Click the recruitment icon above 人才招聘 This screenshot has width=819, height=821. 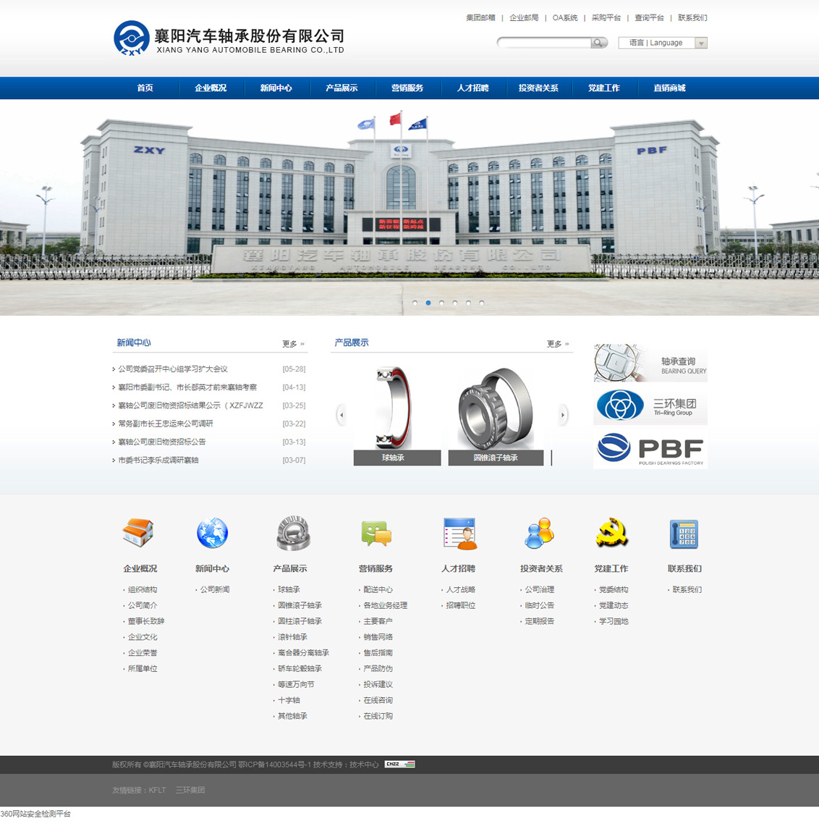[x=459, y=534]
